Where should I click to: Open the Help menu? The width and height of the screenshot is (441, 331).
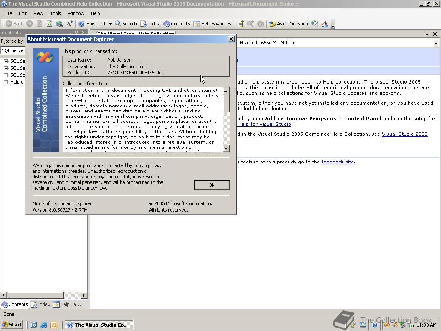95,13
